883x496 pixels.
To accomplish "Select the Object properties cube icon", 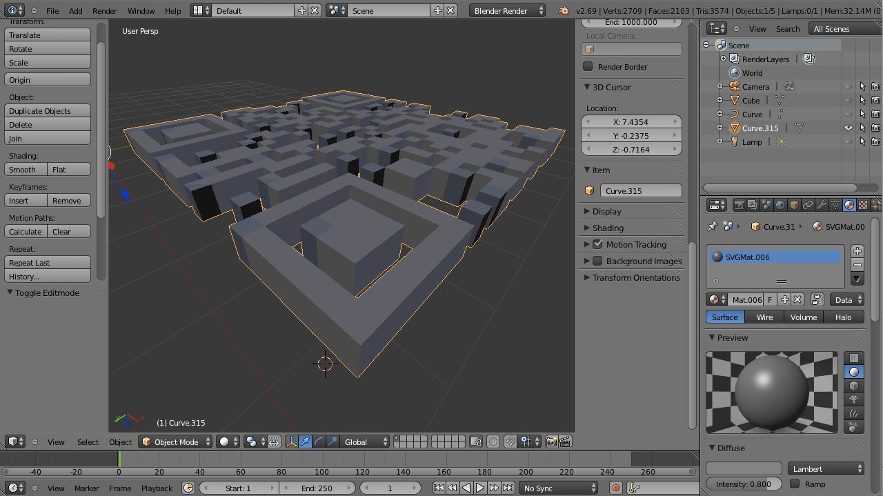I will point(794,205).
